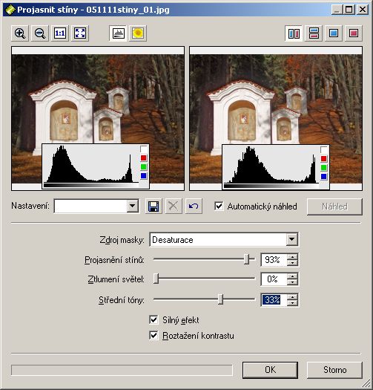Set preview zoom to 1:1
Screen dimensions: 373x390
pos(60,33)
